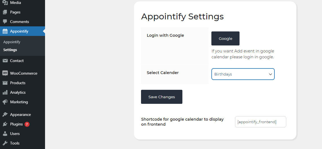Click the Users person icon
Screen dimensions: 322x149
tap(5, 134)
